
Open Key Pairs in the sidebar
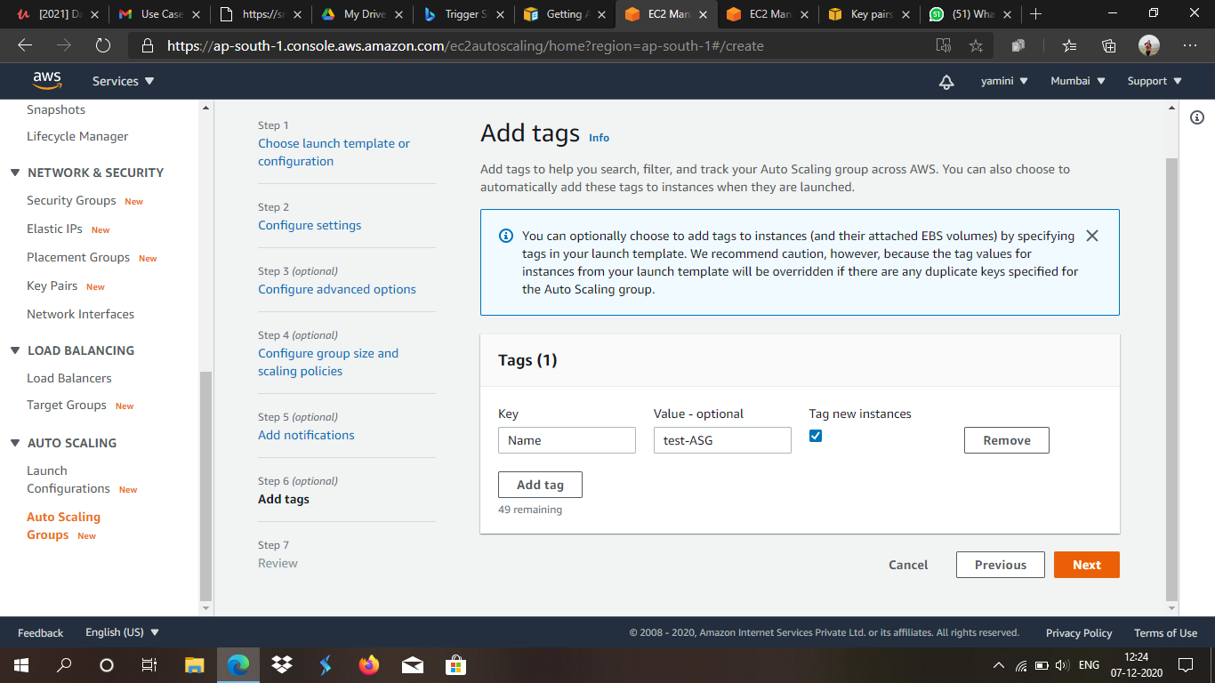click(x=52, y=285)
